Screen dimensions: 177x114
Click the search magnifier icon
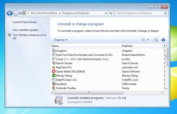point(165,13)
